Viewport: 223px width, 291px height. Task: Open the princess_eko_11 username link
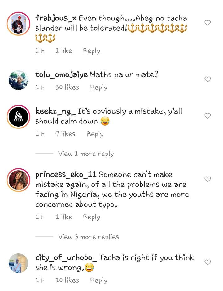pyautogui.click(x=66, y=174)
